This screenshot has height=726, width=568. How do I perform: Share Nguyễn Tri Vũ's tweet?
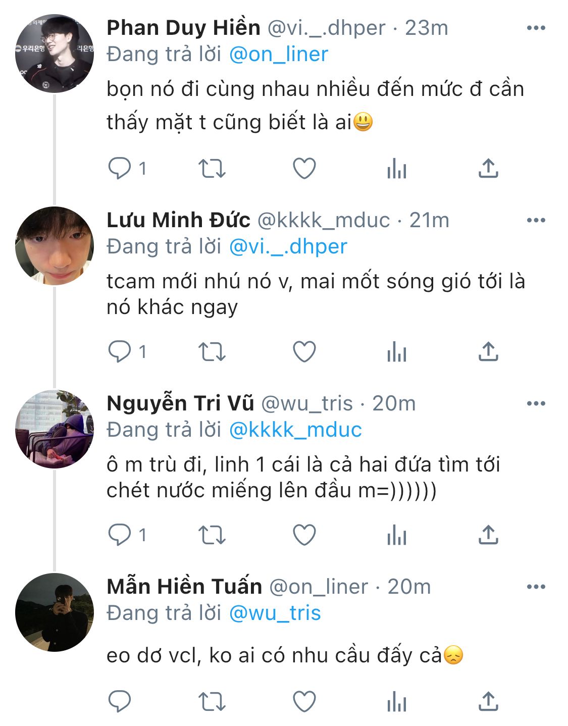(x=488, y=535)
